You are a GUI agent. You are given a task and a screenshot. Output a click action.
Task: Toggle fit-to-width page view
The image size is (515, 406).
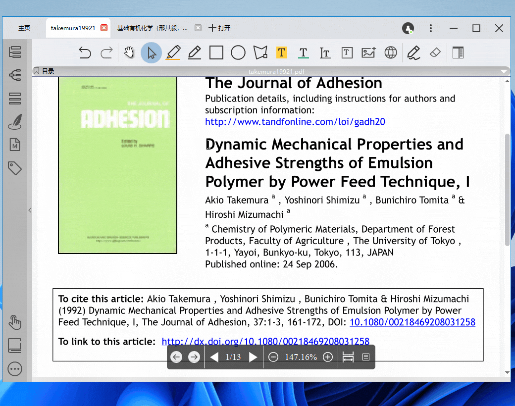[x=348, y=357]
